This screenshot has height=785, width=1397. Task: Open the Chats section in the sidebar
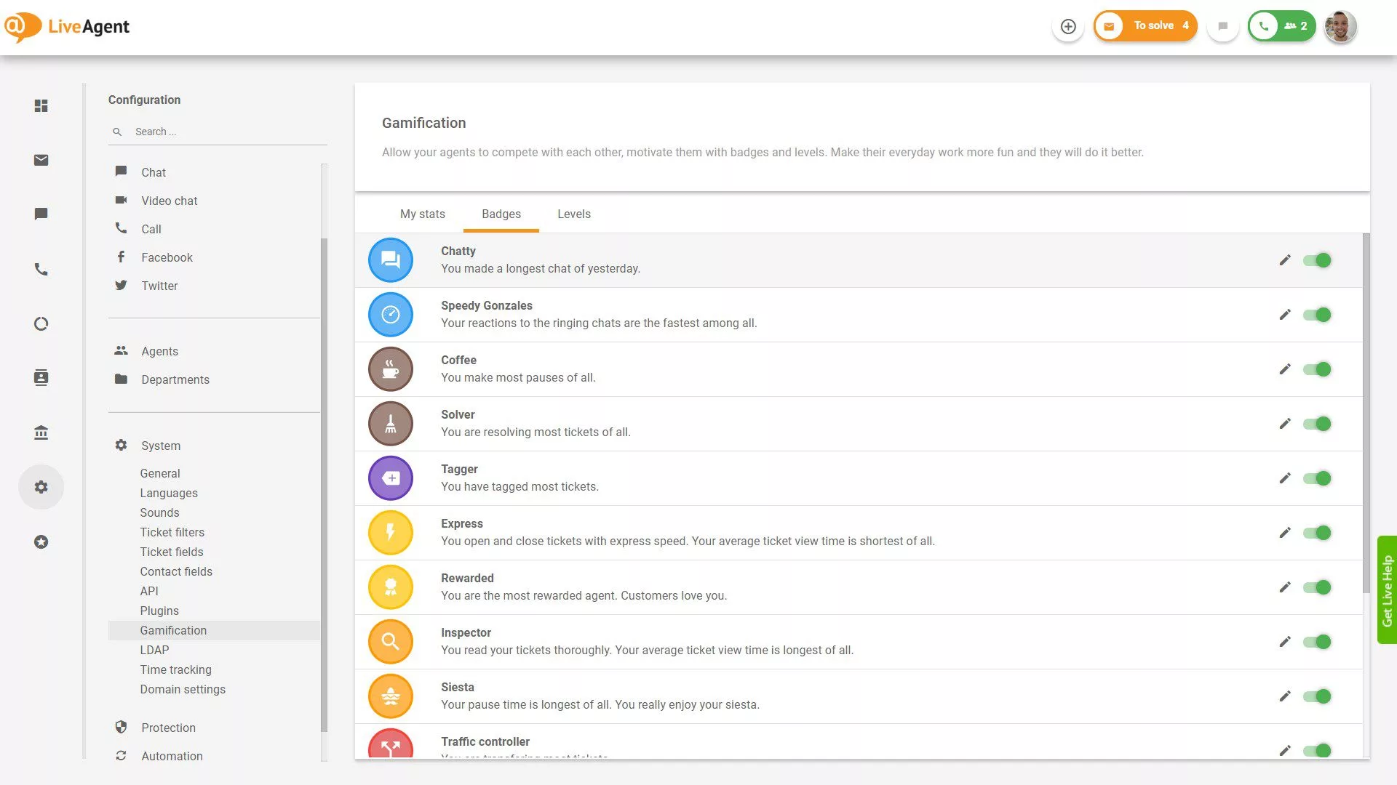tap(41, 214)
